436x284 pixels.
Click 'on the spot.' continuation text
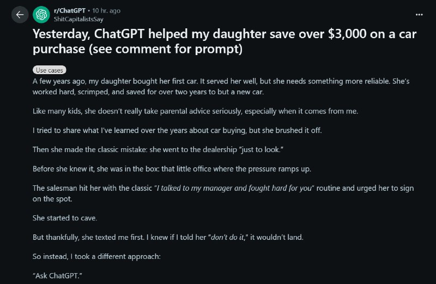(x=52, y=199)
